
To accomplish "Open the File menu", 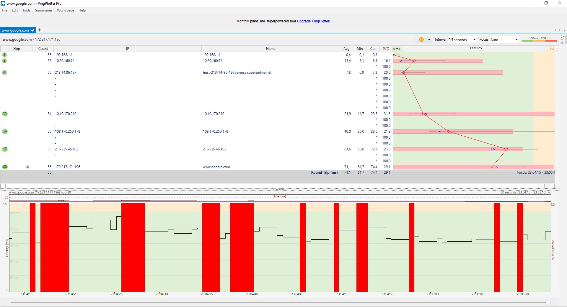I will click(5, 10).
